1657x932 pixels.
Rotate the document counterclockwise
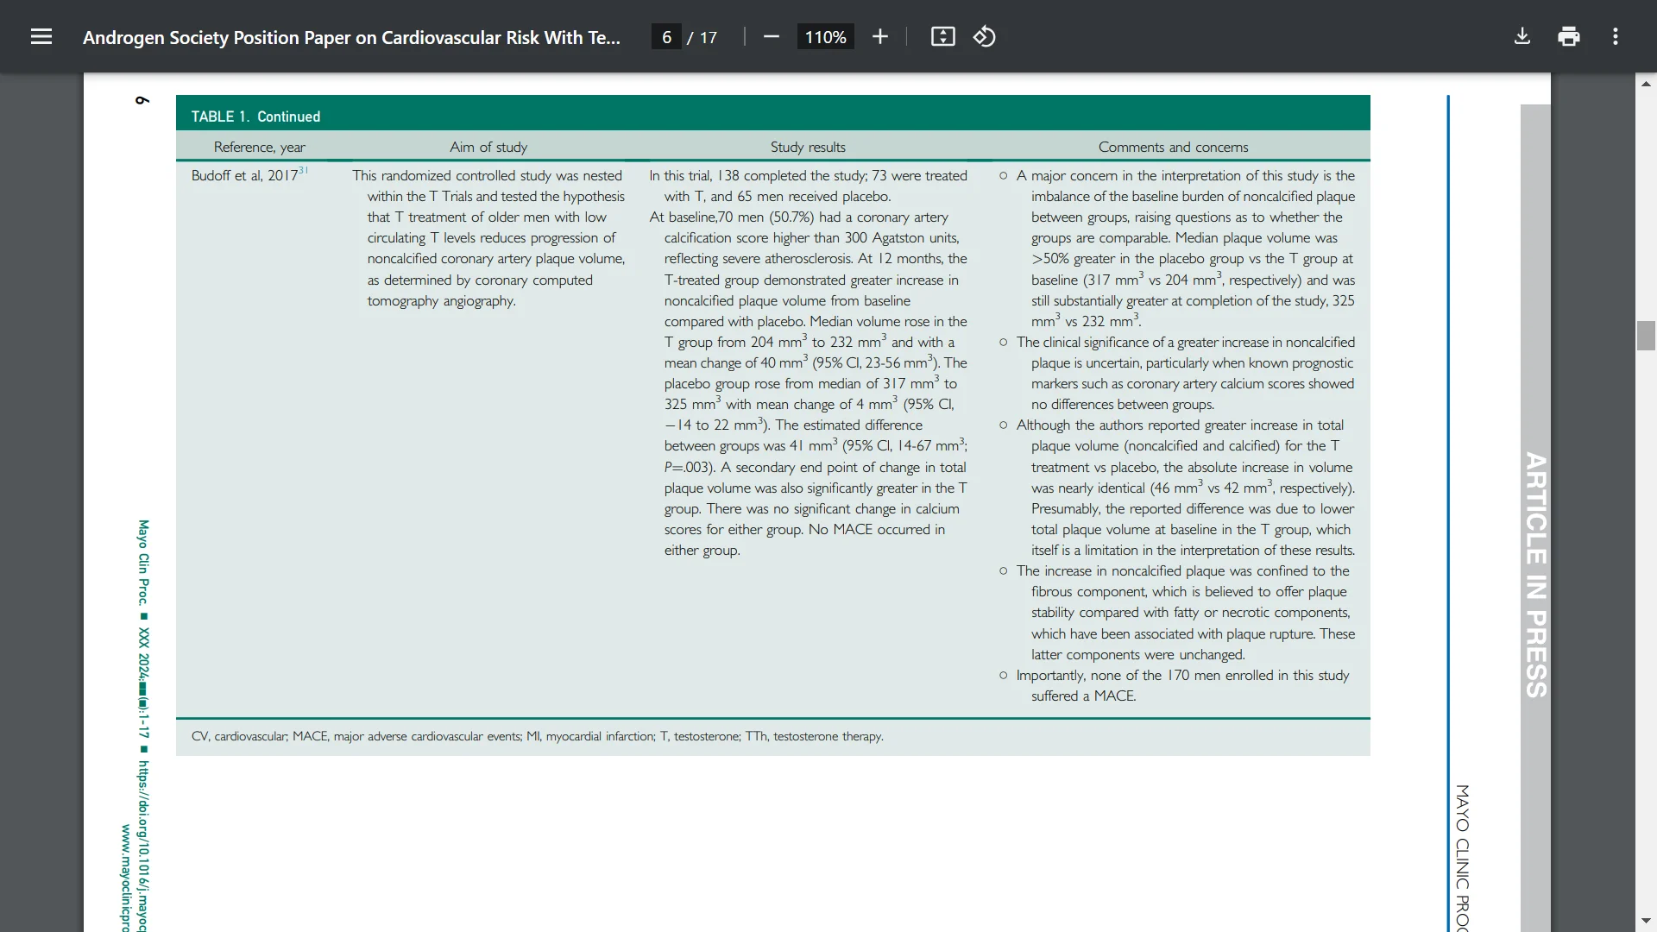[985, 36]
